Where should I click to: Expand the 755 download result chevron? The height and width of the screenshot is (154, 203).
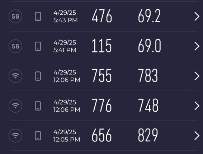pos(197,76)
